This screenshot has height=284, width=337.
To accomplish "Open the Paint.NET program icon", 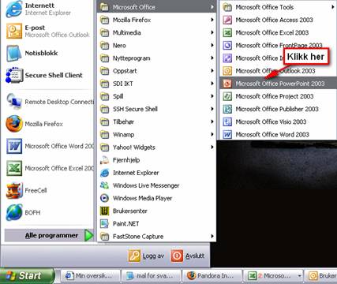I will [104, 223].
